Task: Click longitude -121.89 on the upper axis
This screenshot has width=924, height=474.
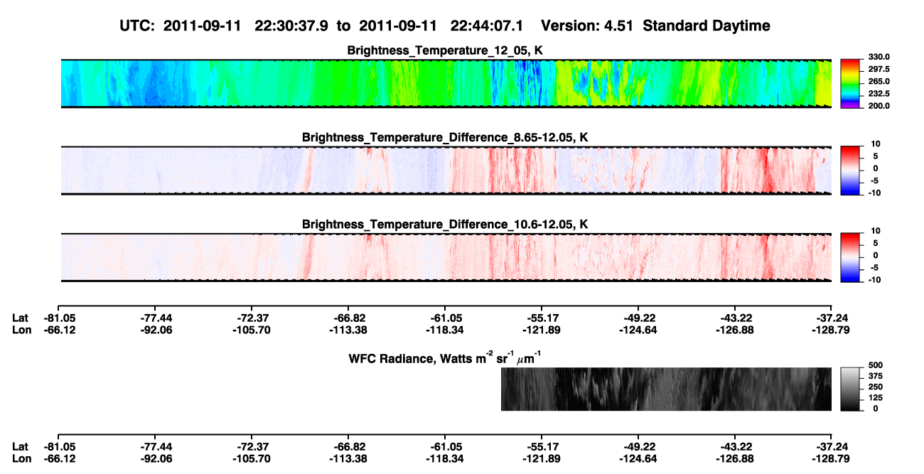Action: [x=541, y=329]
